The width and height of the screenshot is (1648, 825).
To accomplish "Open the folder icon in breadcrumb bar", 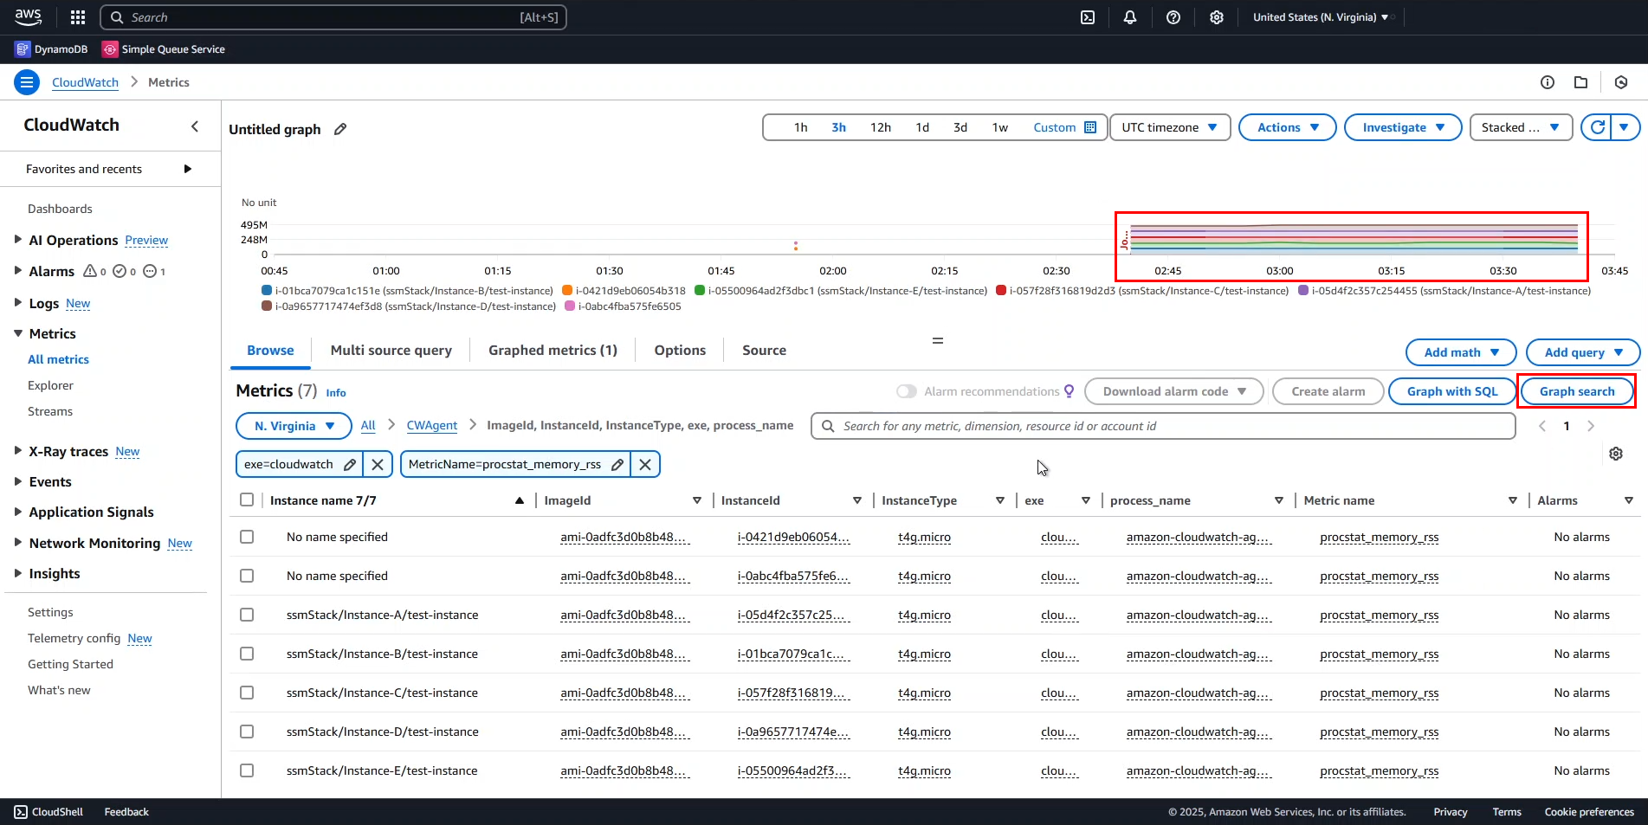I will (x=1580, y=82).
